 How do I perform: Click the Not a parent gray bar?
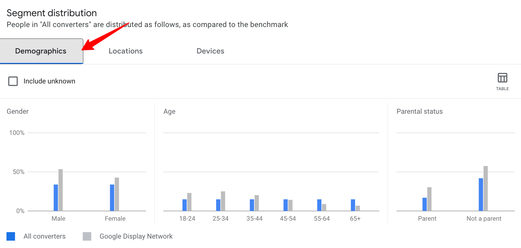click(486, 188)
